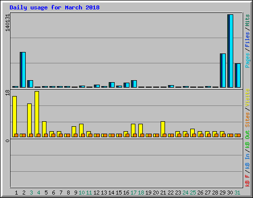The width and height of the screenshot is (253, 198).
Task: Click the kB F legend label
Action: pyautogui.click(x=248, y=180)
